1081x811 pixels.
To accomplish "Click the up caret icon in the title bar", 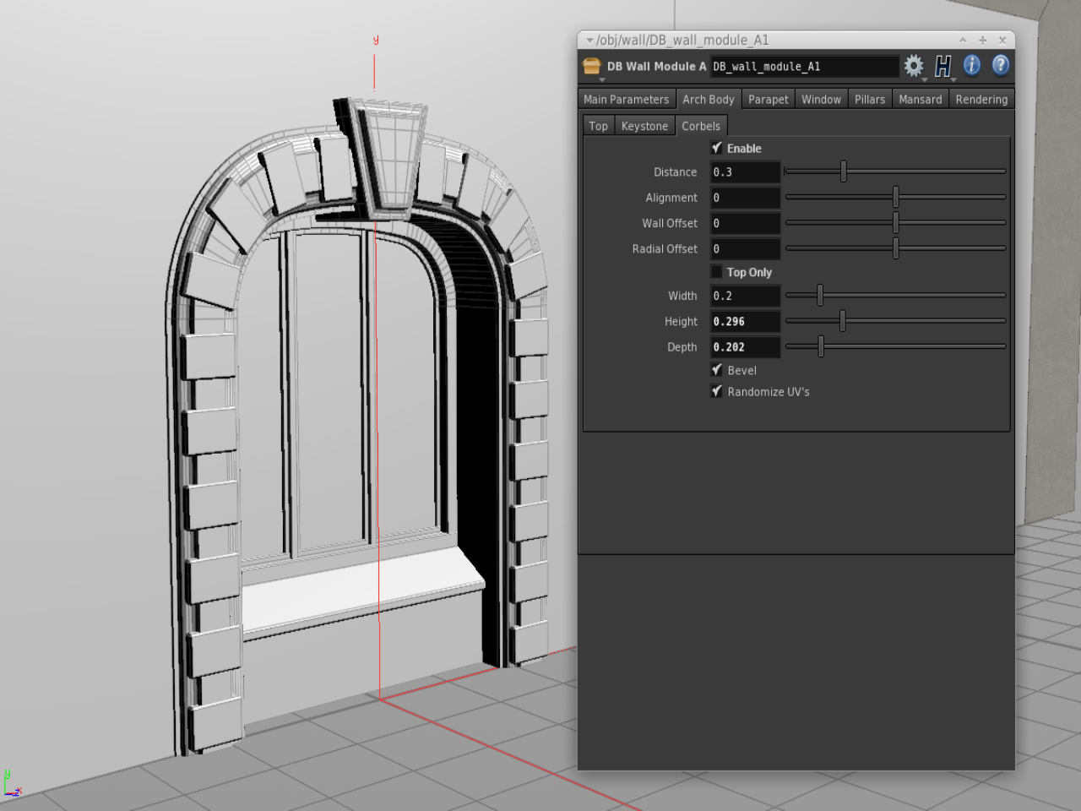I will click(x=963, y=40).
